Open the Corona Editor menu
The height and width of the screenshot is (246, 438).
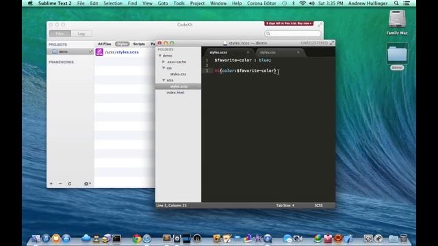(261, 3)
